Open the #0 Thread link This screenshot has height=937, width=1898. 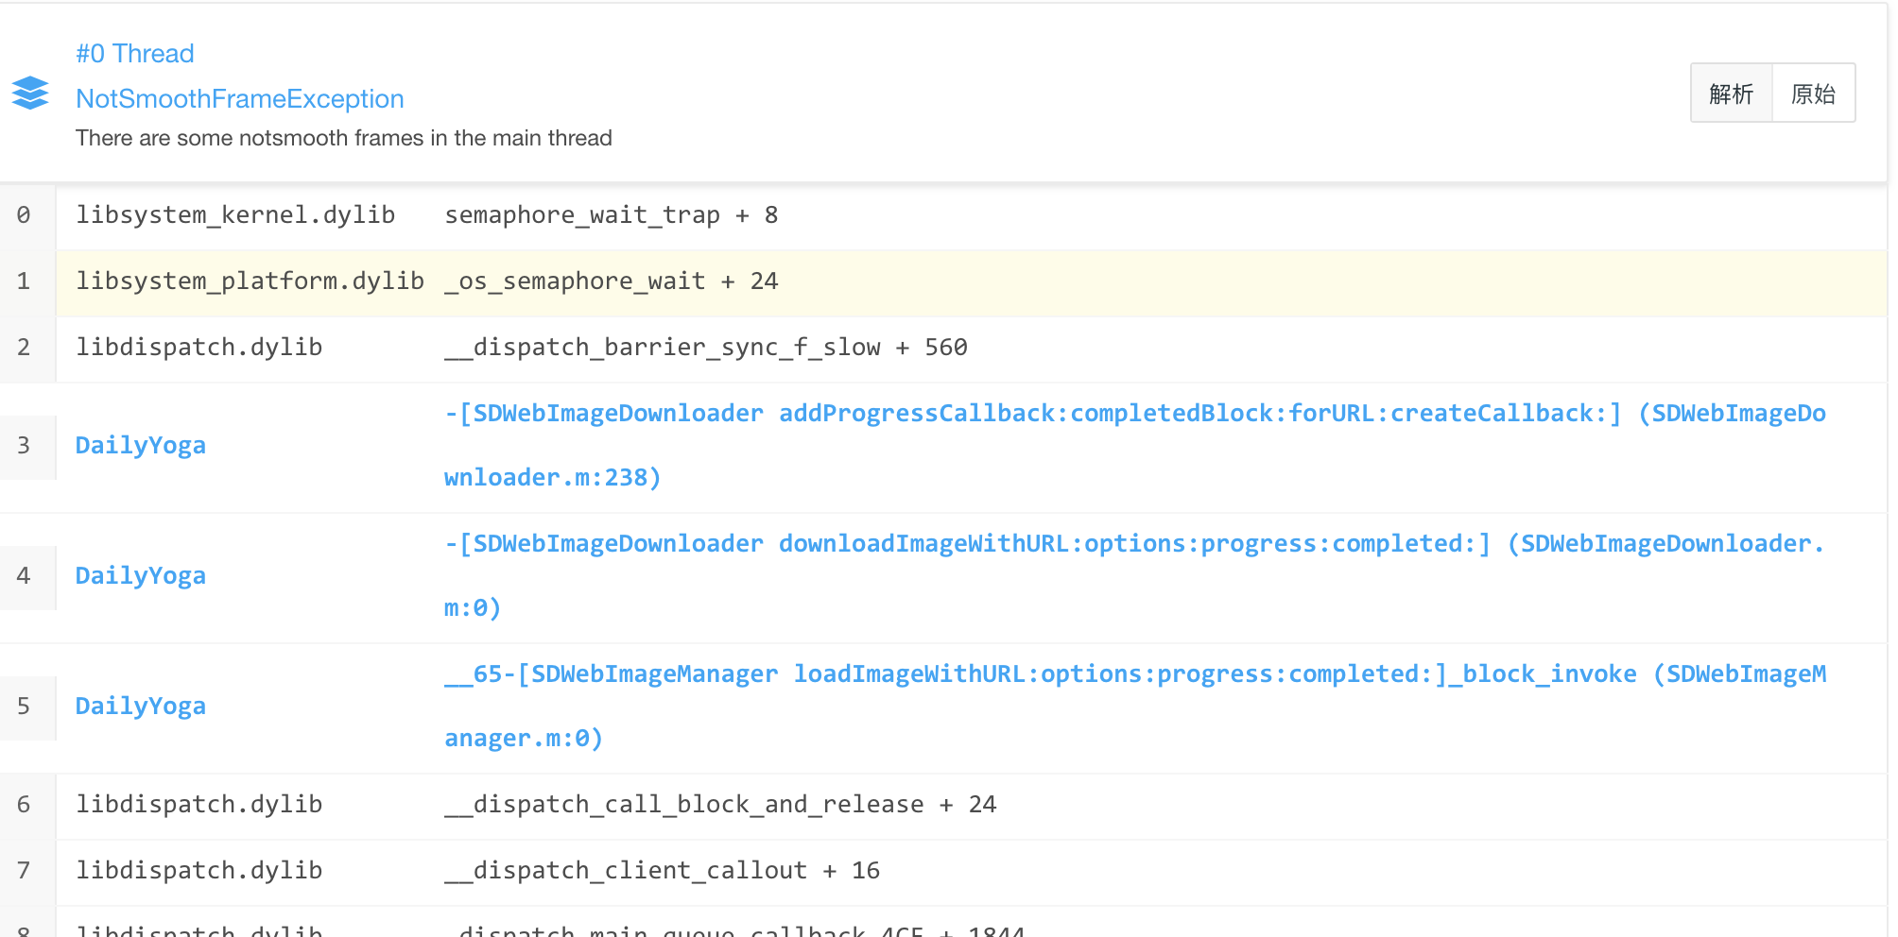pos(135,54)
